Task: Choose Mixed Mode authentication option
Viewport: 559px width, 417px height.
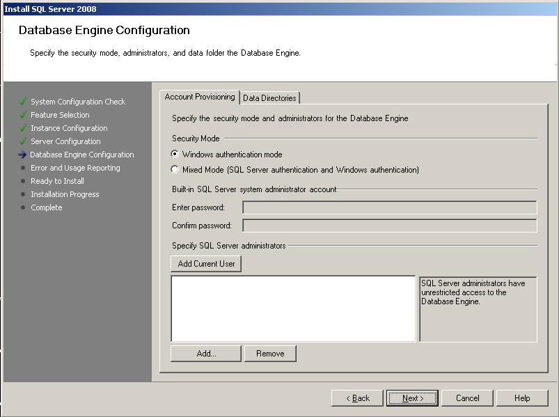Action: pos(175,169)
